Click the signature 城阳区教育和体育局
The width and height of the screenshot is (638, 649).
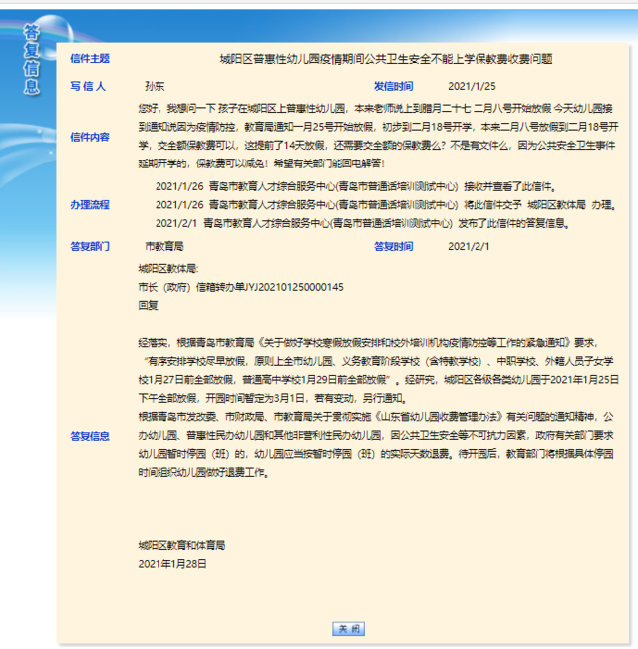click(x=181, y=545)
